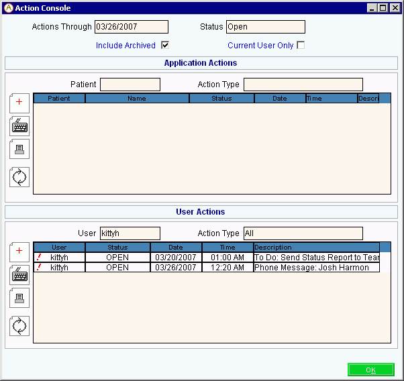
Task: Print the User Actions list
Action: 19,298
